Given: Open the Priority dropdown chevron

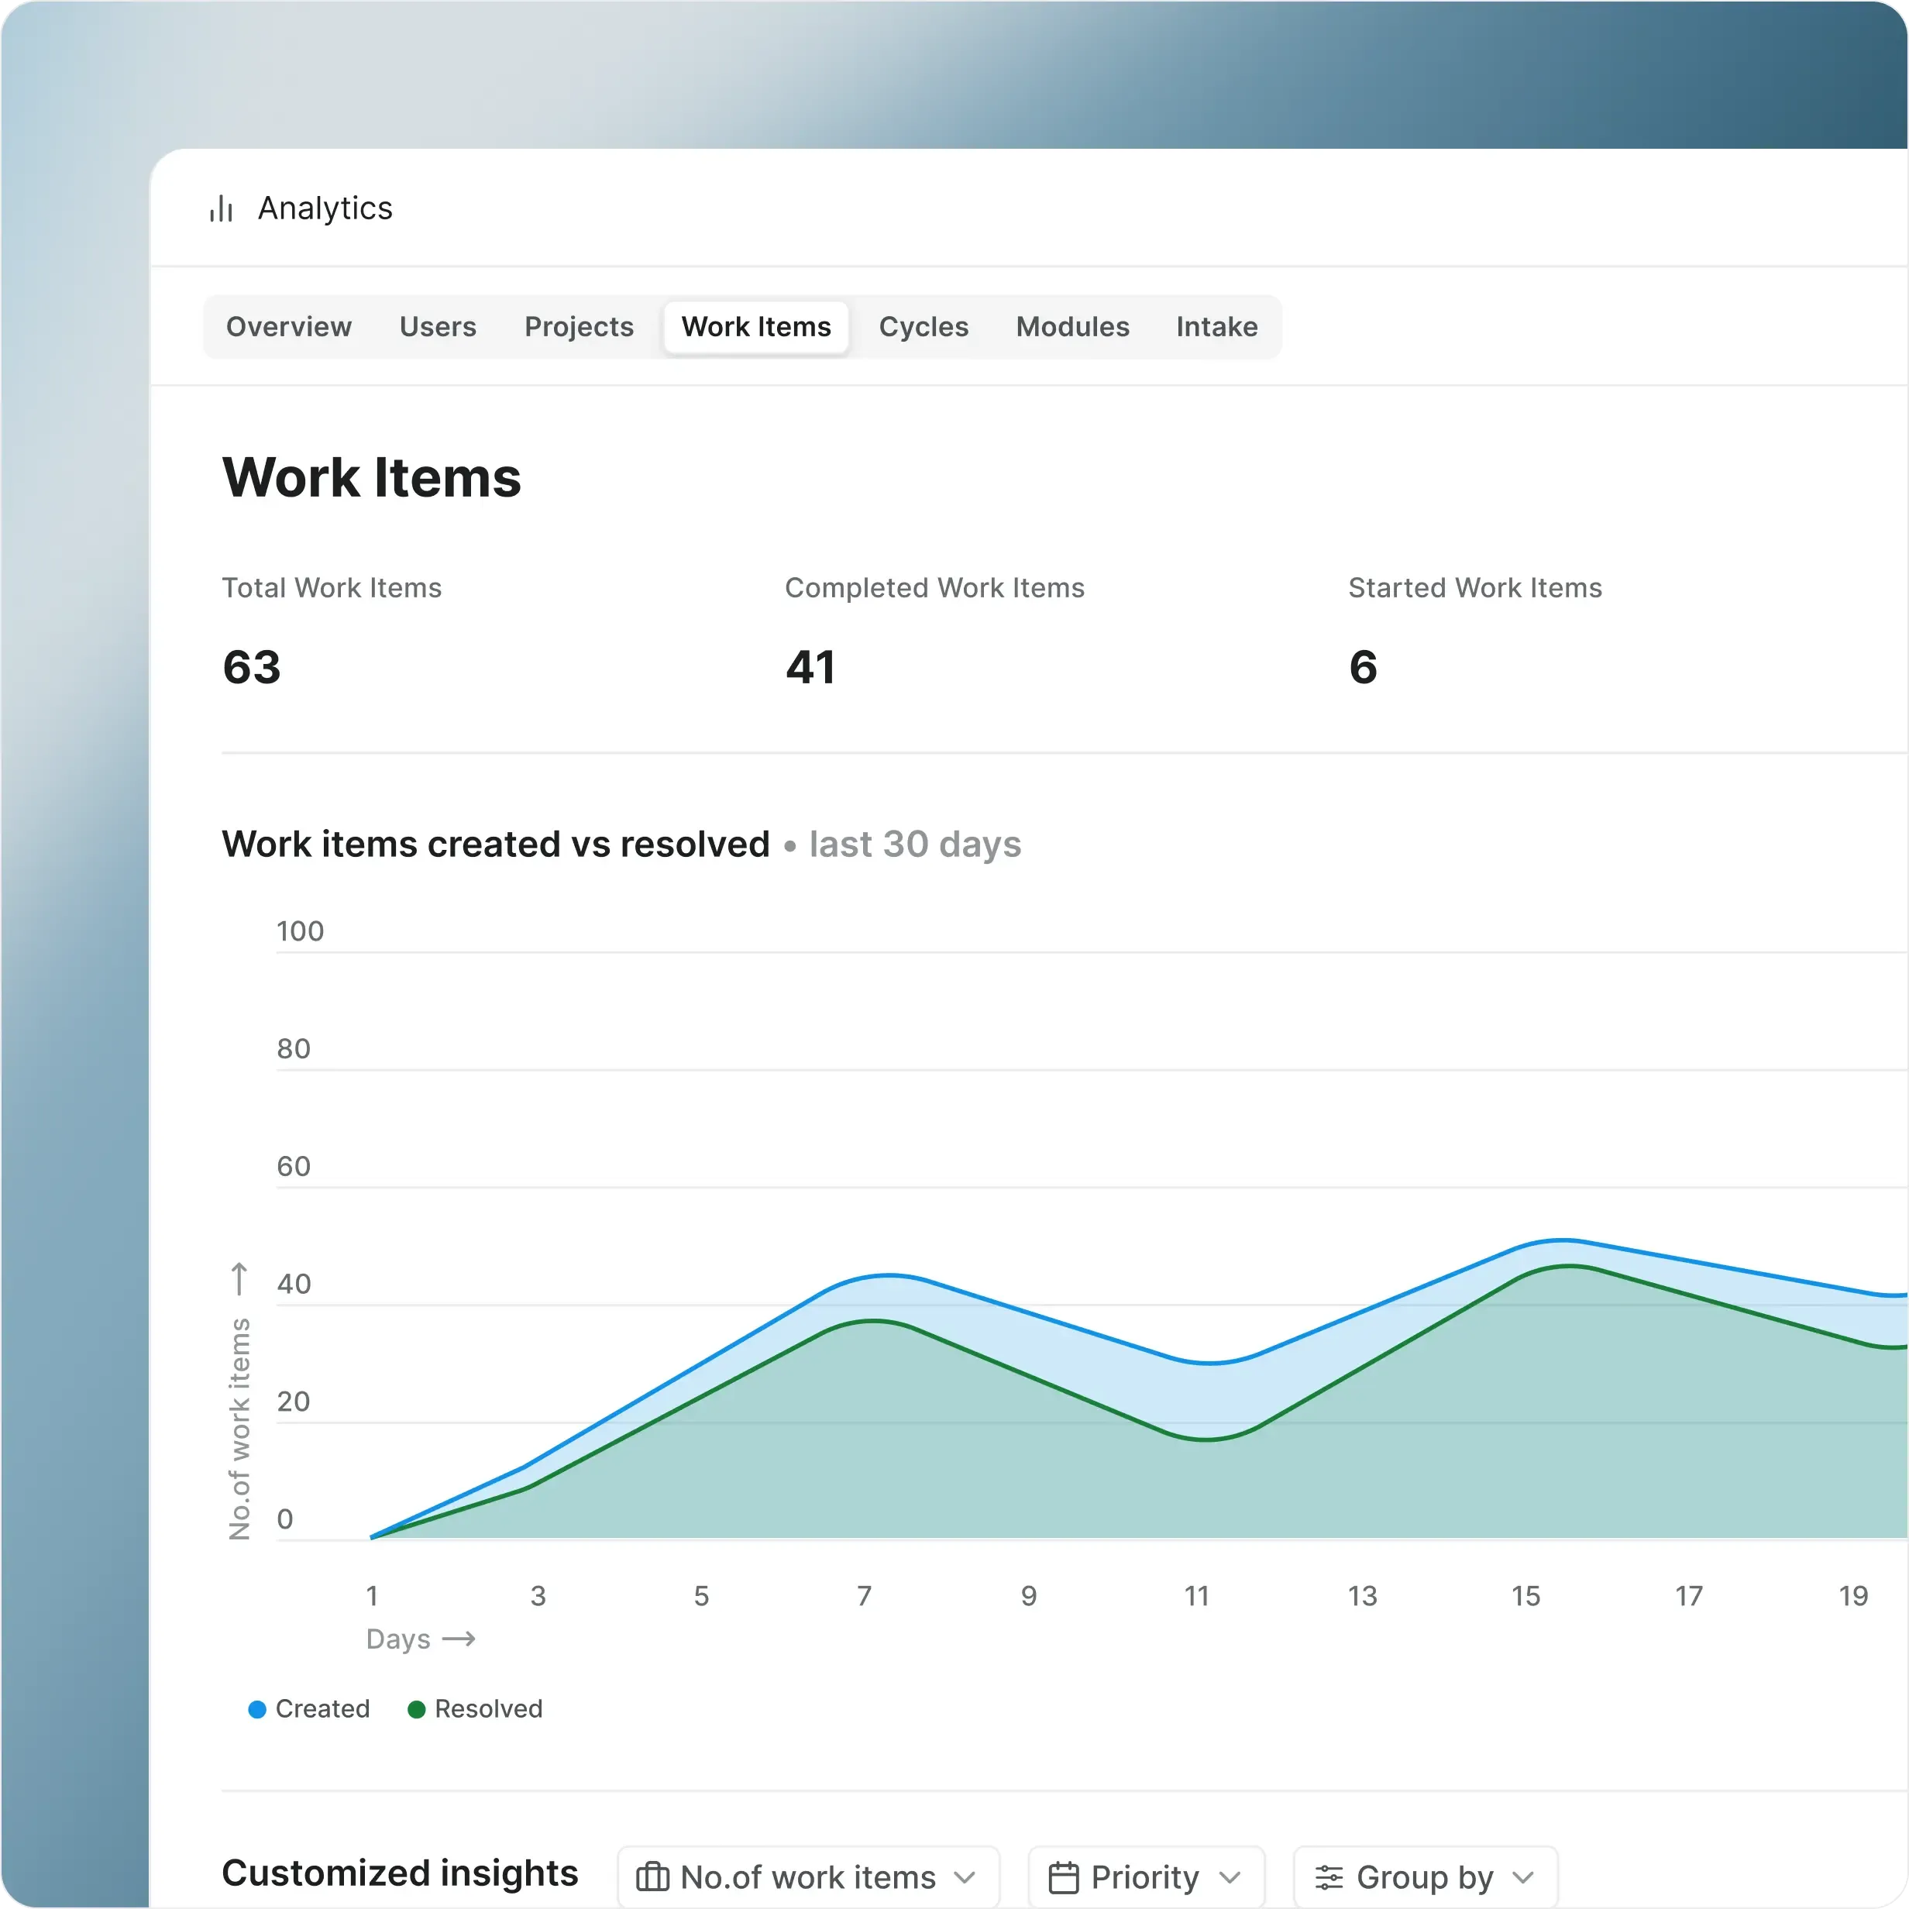Looking at the screenshot, I should tap(1230, 1877).
